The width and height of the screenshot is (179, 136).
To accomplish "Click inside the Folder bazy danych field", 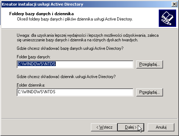I will pos(75,64).
